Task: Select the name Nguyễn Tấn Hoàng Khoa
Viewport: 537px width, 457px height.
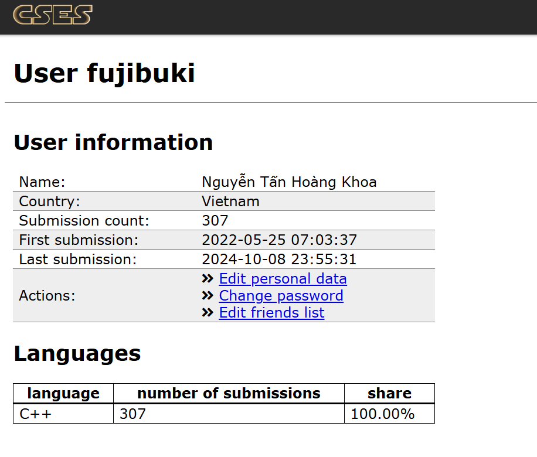Action: pos(289,182)
